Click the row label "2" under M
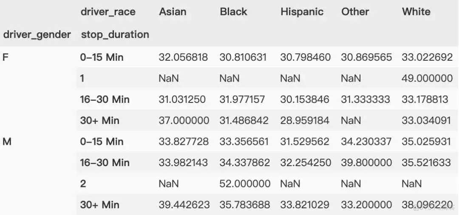 click(83, 184)
